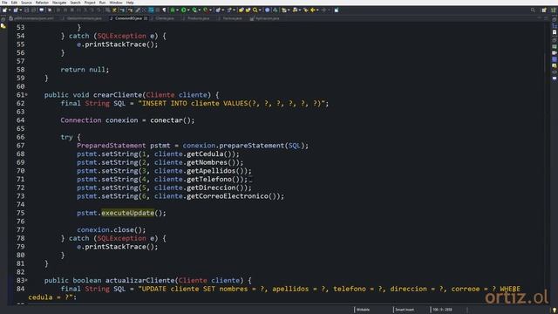
Task: Click the cursor line:column status field
Action: coord(442,310)
